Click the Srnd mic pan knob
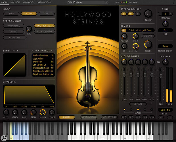This screenshot has height=142, width=176. (152, 62)
